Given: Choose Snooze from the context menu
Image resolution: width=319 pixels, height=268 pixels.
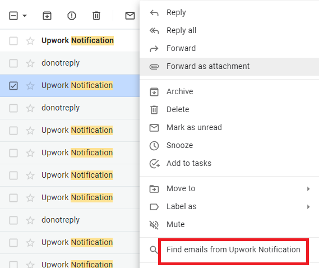Looking at the screenshot, I should tap(229, 145).
